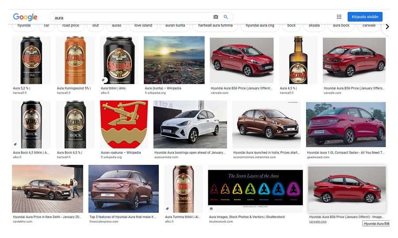This screenshot has width=398, height=238.
Task: Click product tag icon on Aura Bock tölkki
Action: [x=15, y=145]
